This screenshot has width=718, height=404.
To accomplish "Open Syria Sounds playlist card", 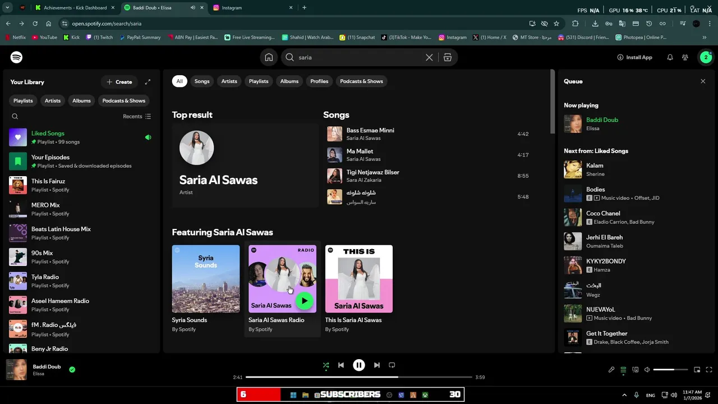I will tap(206, 289).
